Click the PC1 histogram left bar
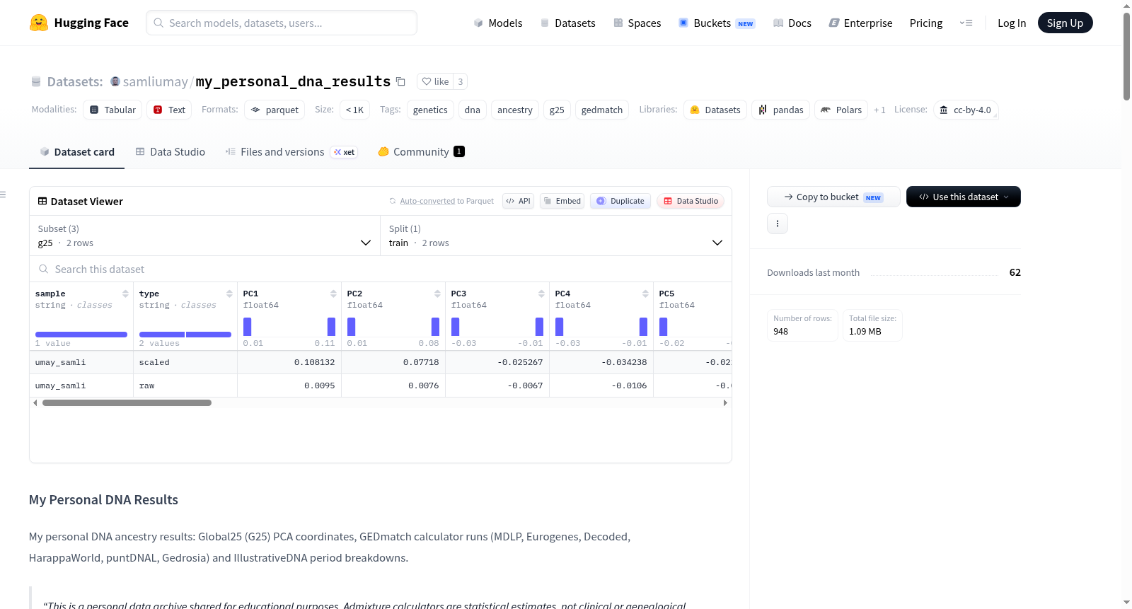The width and height of the screenshot is (1132, 609). pyautogui.click(x=247, y=327)
